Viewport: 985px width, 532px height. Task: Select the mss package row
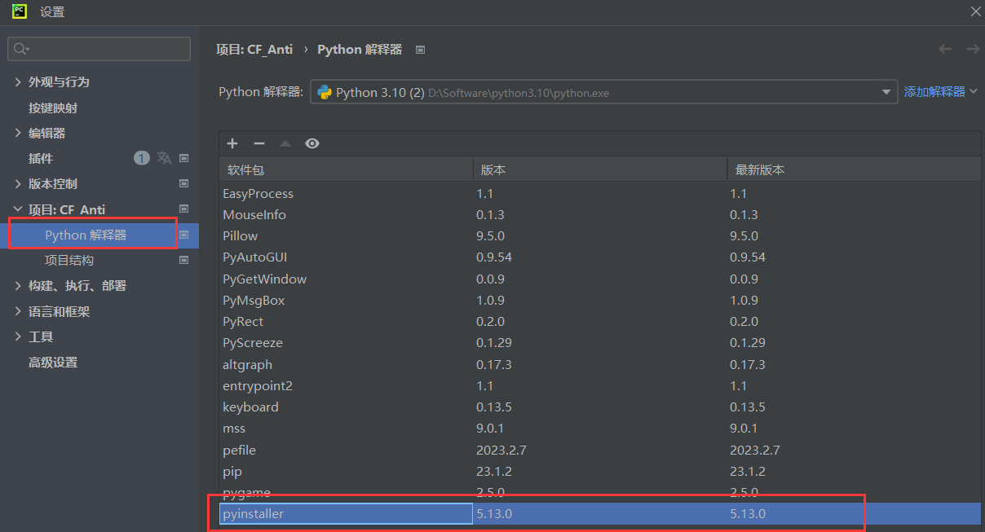pos(600,429)
